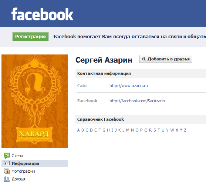Click the Информация card icon
206x186 pixels.
tap(7, 163)
